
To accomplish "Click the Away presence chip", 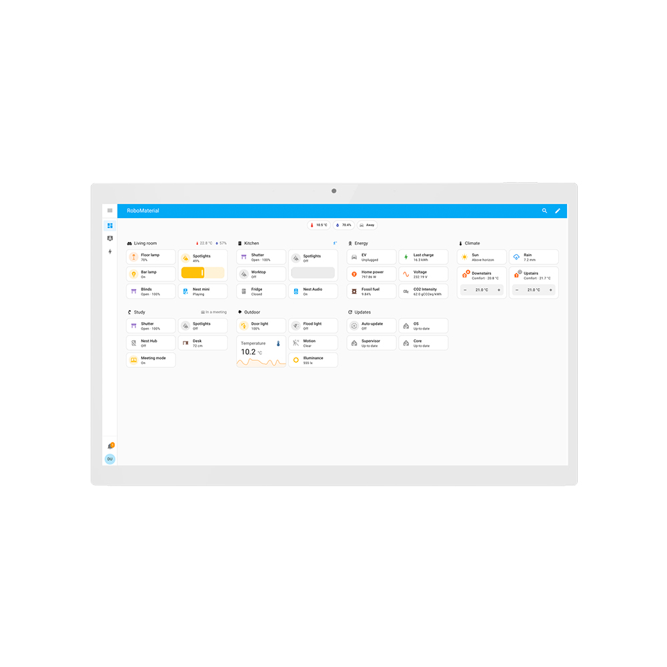I will click(x=367, y=225).
